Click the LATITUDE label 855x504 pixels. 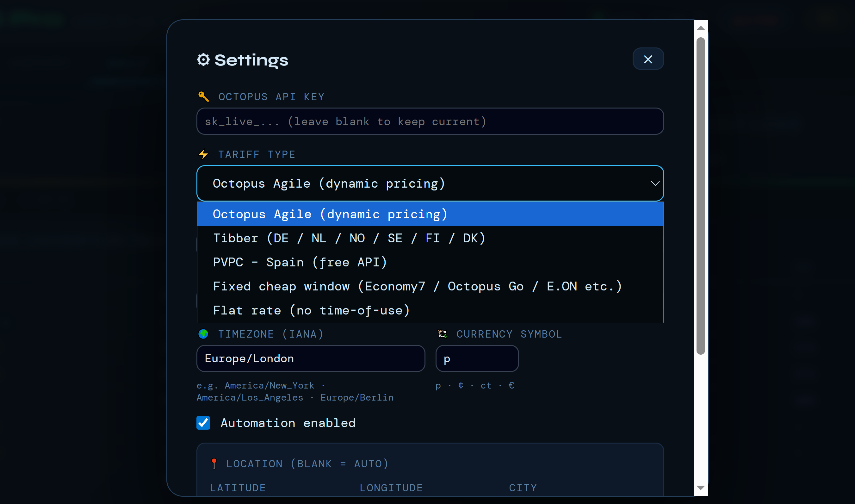pyautogui.click(x=238, y=488)
